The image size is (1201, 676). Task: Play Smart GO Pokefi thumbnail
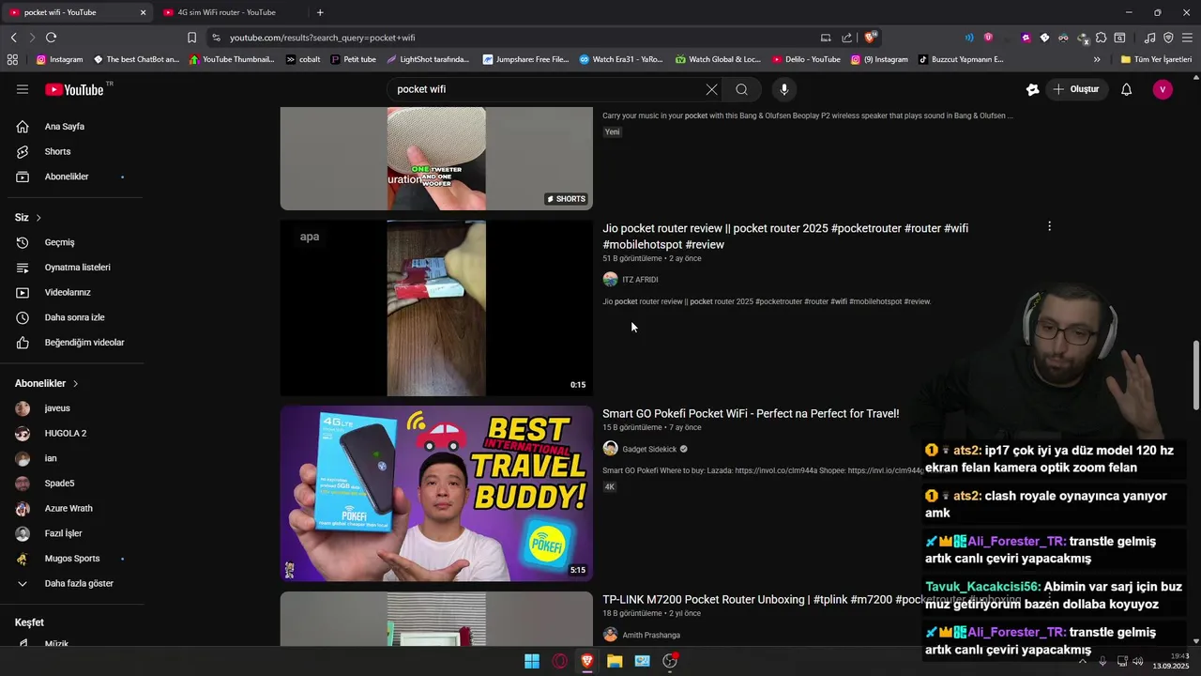tap(436, 493)
